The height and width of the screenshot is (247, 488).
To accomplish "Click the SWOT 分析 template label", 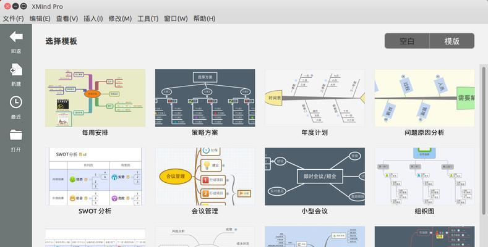I will coord(95,211).
